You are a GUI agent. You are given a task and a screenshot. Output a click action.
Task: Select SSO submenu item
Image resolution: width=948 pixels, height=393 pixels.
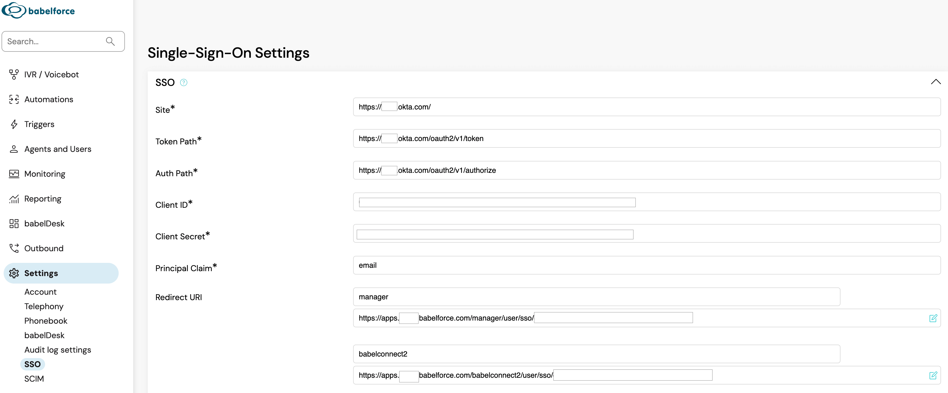click(x=32, y=364)
